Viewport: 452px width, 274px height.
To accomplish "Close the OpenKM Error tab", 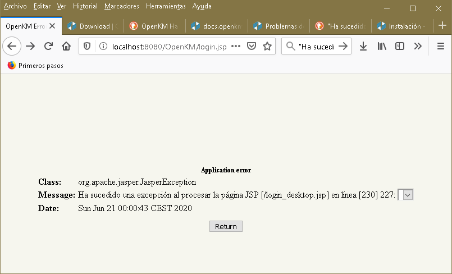I will point(52,26).
